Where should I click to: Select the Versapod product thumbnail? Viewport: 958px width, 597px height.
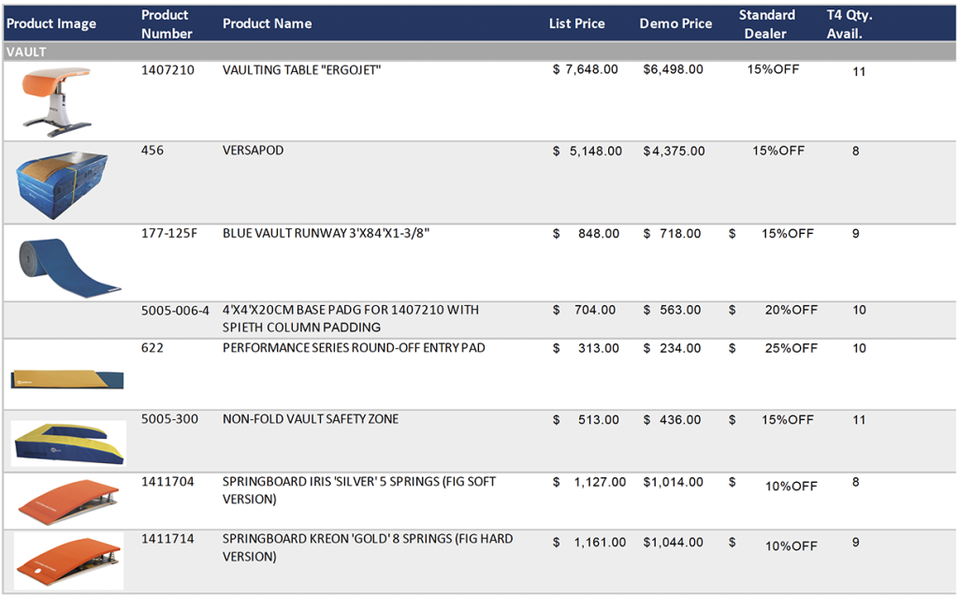(62, 183)
